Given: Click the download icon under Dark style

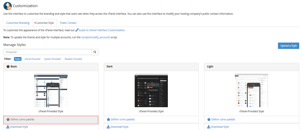Looking at the screenshot, I should (108, 127).
